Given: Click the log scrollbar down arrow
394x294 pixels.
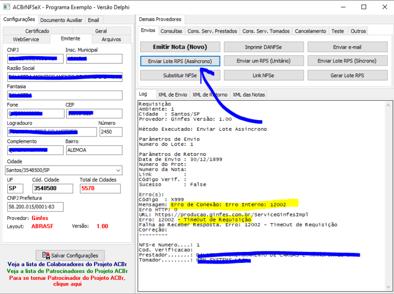Looking at the screenshot, I should coord(388,287).
